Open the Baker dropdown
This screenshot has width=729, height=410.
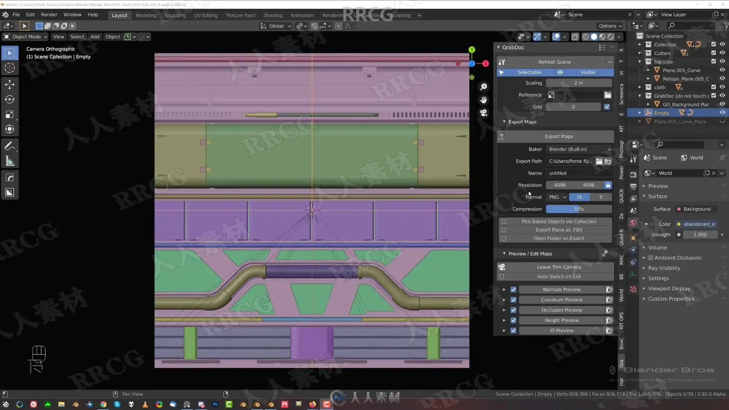coord(579,149)
